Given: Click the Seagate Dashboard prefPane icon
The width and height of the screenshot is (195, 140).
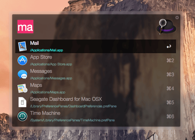Looking at the screenshot, I should point(22,102).
